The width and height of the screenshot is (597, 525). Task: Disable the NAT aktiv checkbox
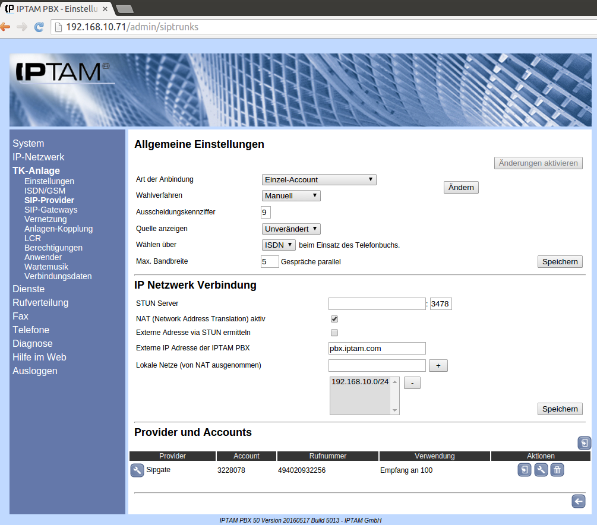(x=334, y=319)
